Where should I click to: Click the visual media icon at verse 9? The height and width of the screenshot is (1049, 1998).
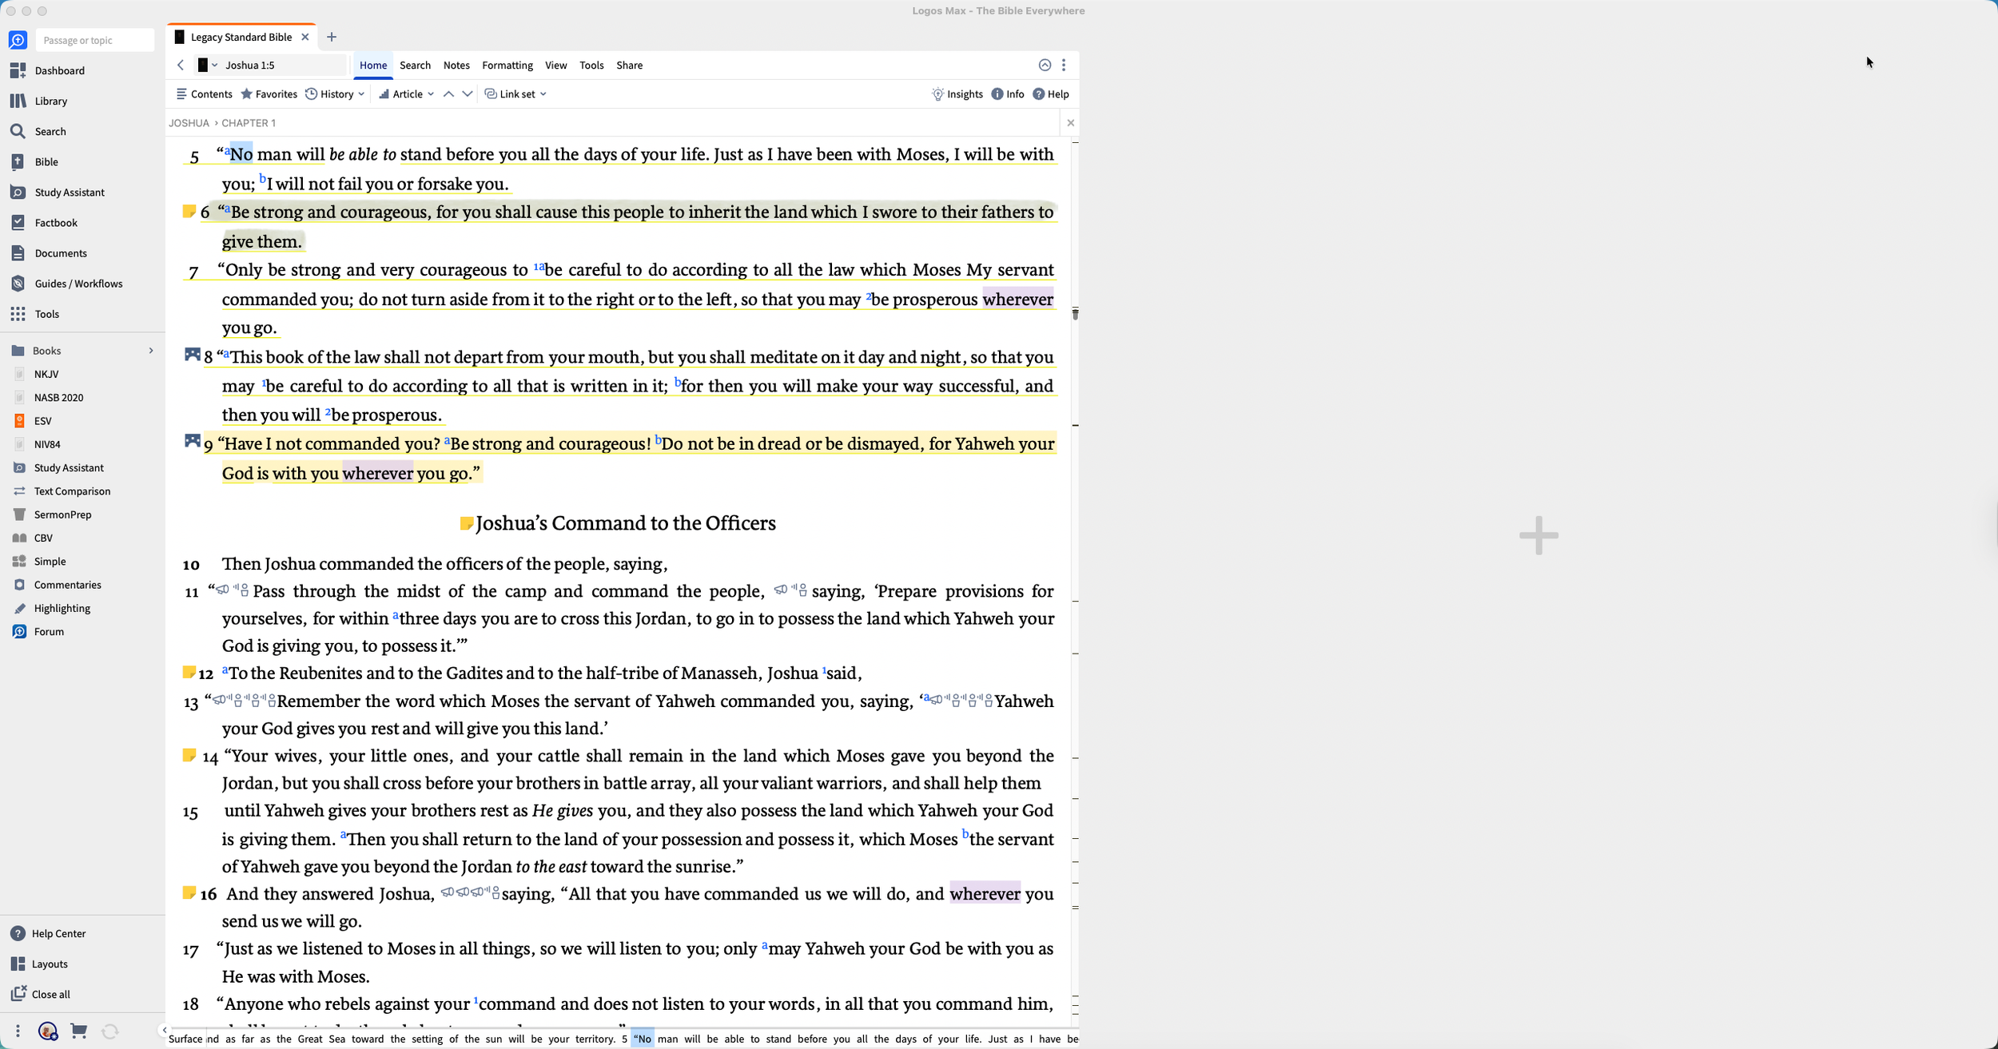(193, 440)
